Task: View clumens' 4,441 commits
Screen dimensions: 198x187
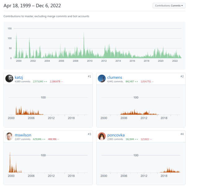Action: point(115,81)
